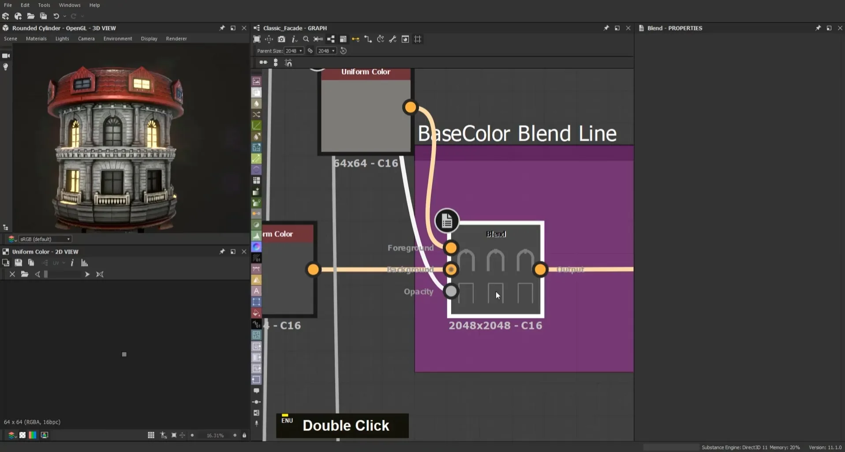Screen dimensions: 845x452
Task: Click the new Substance package icon
Action: pyautogui.click(x=6, y=16)
